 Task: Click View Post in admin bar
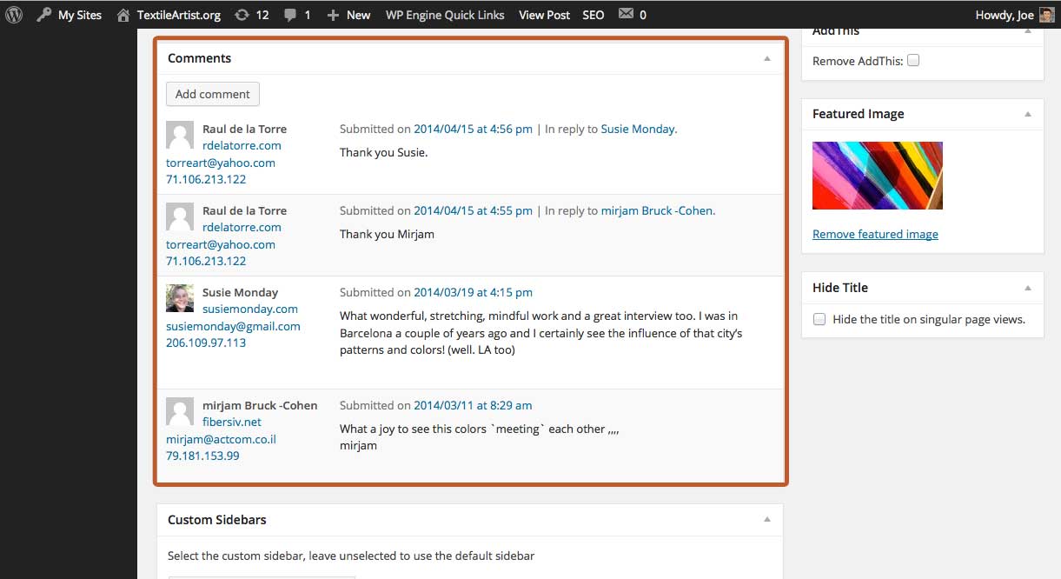click(544, 15)
